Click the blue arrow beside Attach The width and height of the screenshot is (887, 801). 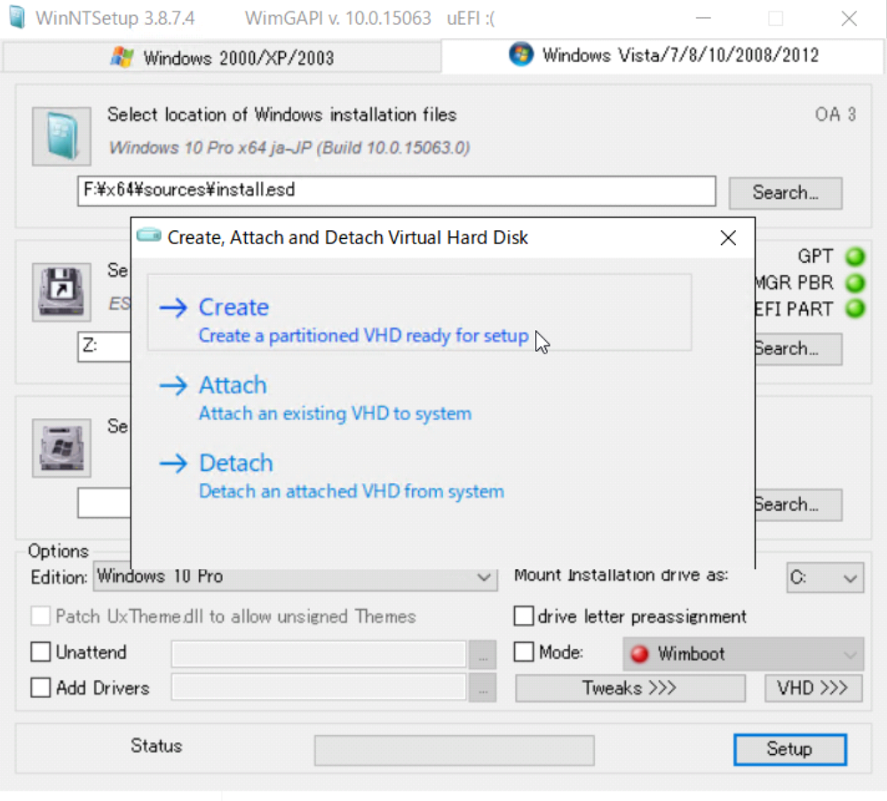pos(173,385)
